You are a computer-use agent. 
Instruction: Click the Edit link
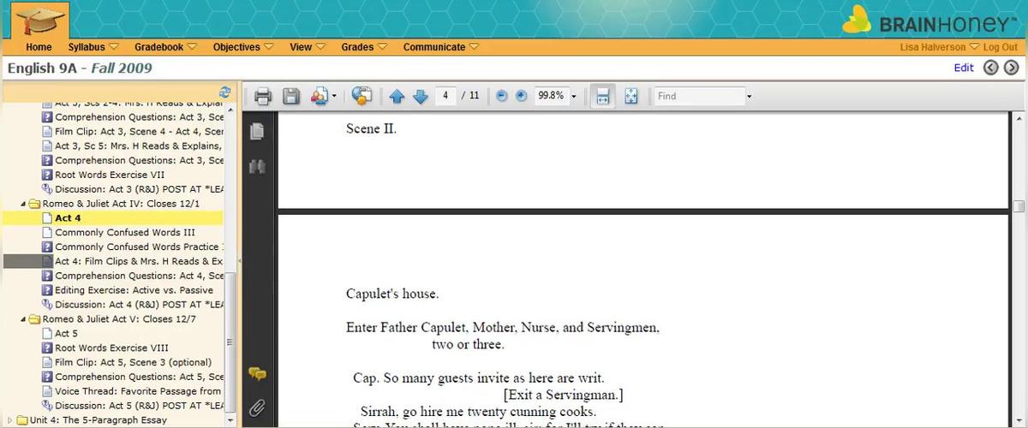pyautogui.click(x=964, y=68)
